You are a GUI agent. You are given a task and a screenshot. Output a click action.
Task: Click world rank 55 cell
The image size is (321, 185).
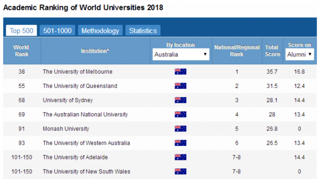click(x=22, y=86)
